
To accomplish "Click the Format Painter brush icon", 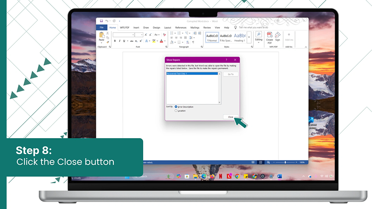I will point(107,42).
